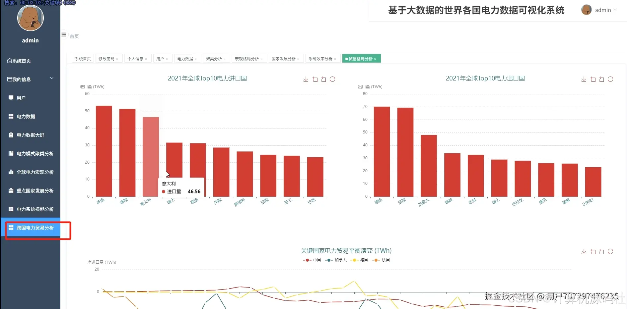
Task: Download the 2021 import chart as an image
Action: 305,79
